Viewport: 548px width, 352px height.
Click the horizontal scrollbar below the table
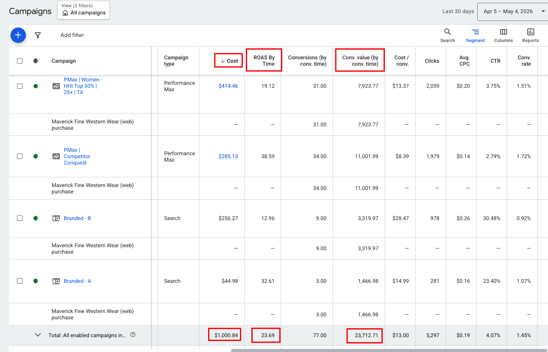pos(389,350)
